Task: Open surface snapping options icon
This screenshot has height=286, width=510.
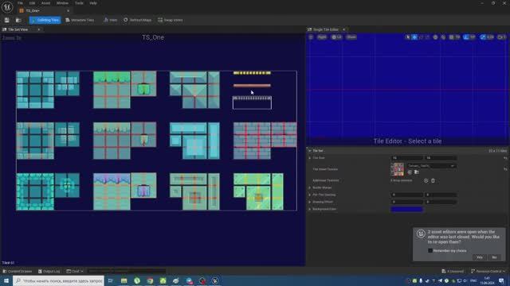Action: point(443,37)
